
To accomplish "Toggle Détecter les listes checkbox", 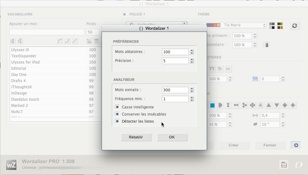I will point(117,121).
